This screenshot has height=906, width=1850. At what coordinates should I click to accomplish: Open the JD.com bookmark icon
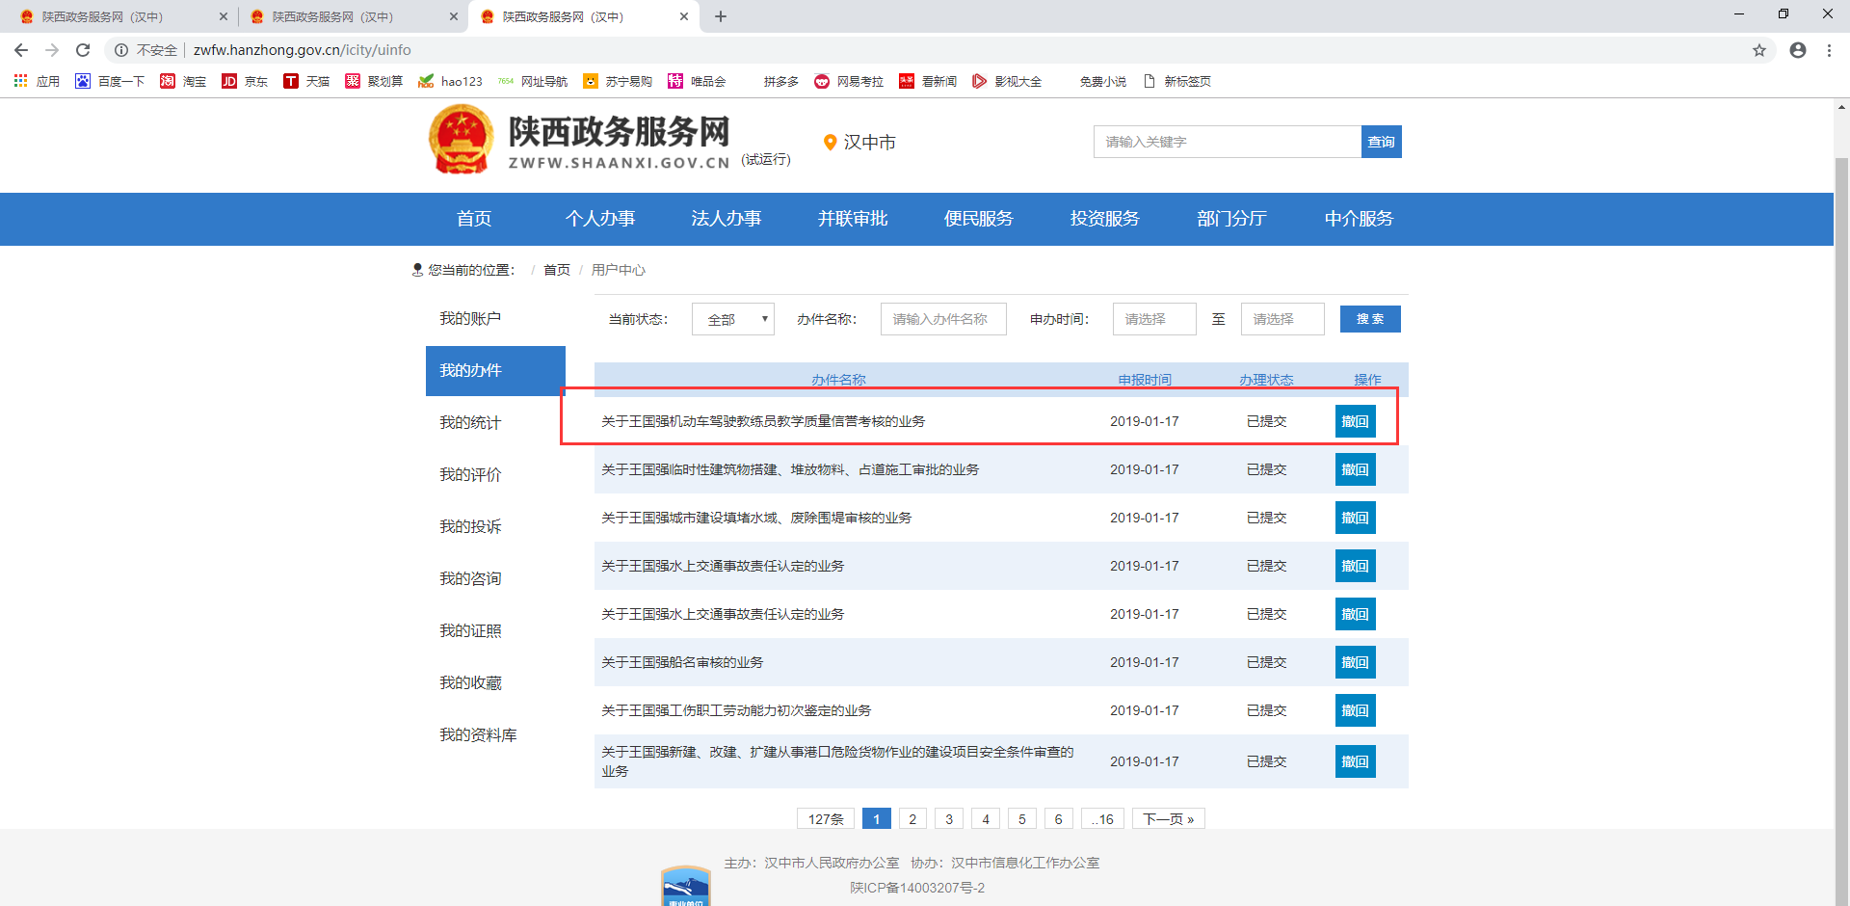229,81
